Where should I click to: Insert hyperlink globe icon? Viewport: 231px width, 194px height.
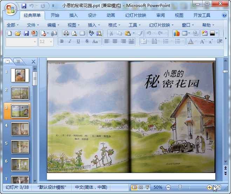(x=196, y=33)
